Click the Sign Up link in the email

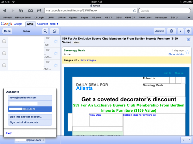click(x=179, y=73)
